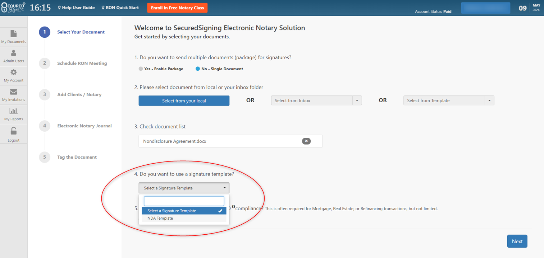Viewport: 544px width, 258px height.
Task: Click the Logout padlock icon
Action: pyautogui.click(x=13, y=131)
